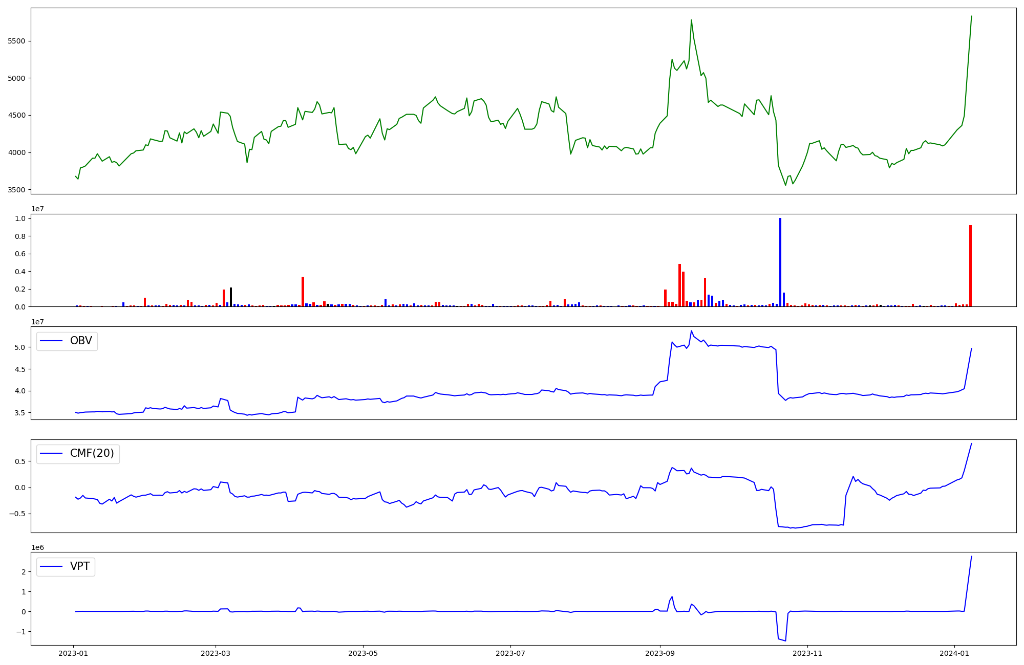This screenshot has width=1024, height=665.
Task: Click the CMF(20) legend label
Action: click(x=92, y=454)
